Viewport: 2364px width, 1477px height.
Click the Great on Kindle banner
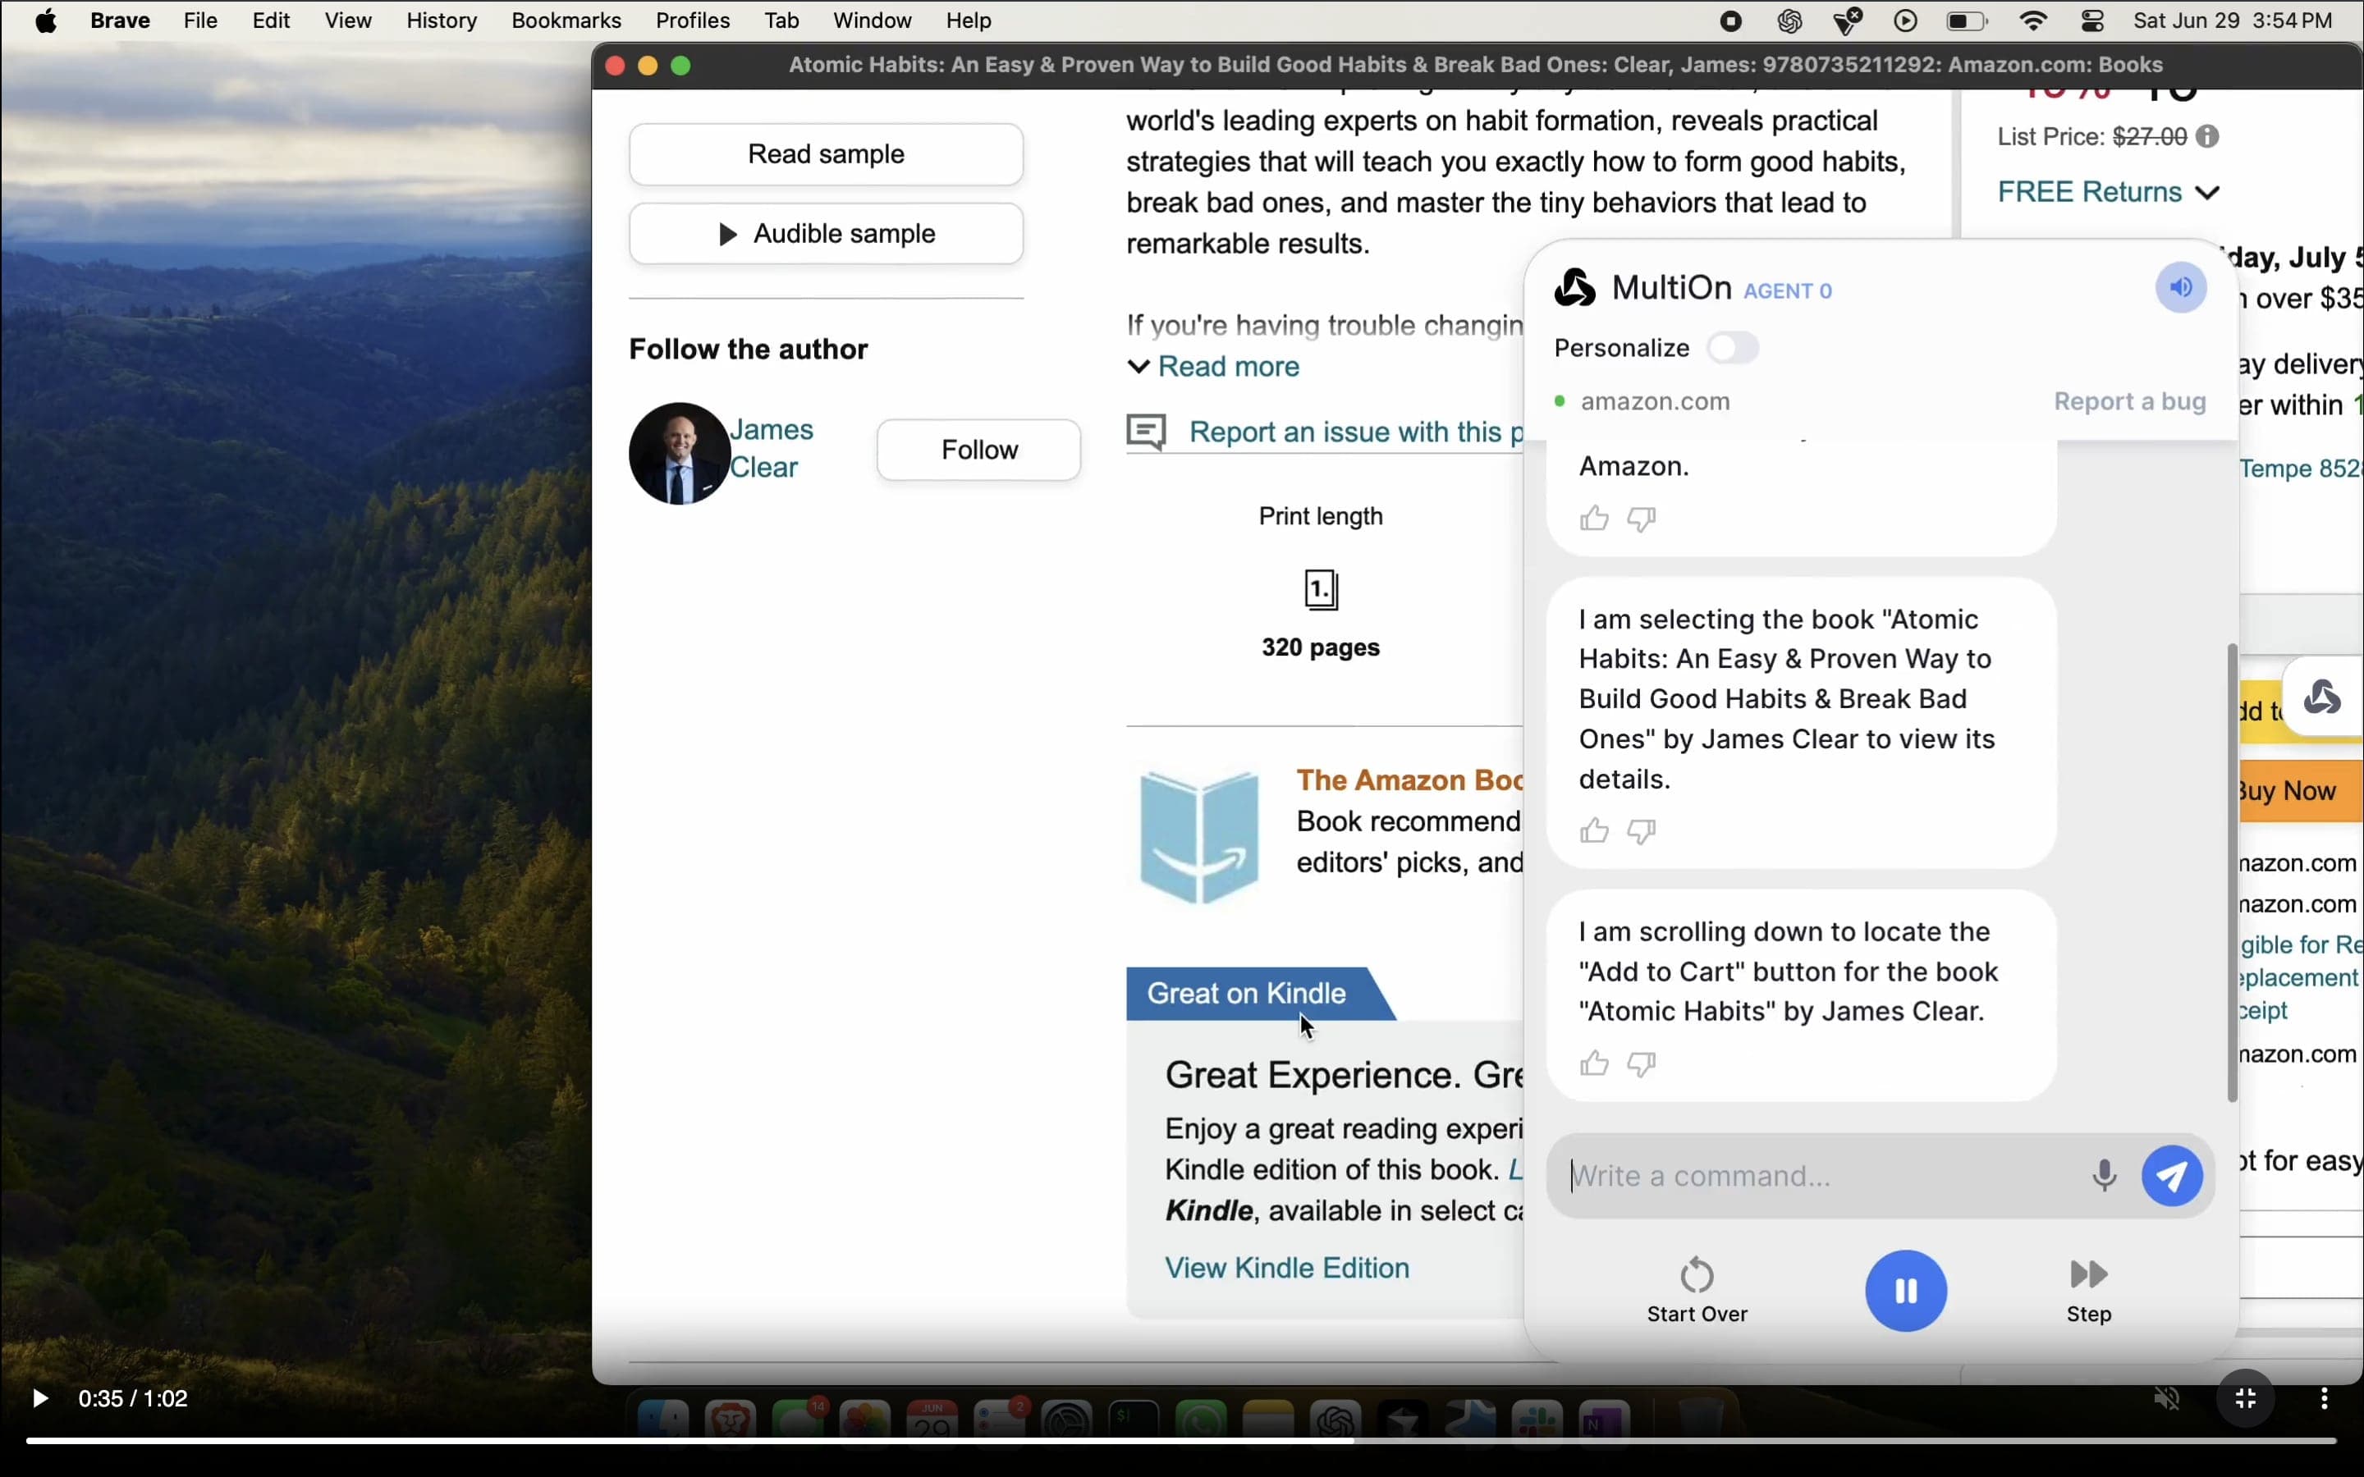(x=1259, y=994)
